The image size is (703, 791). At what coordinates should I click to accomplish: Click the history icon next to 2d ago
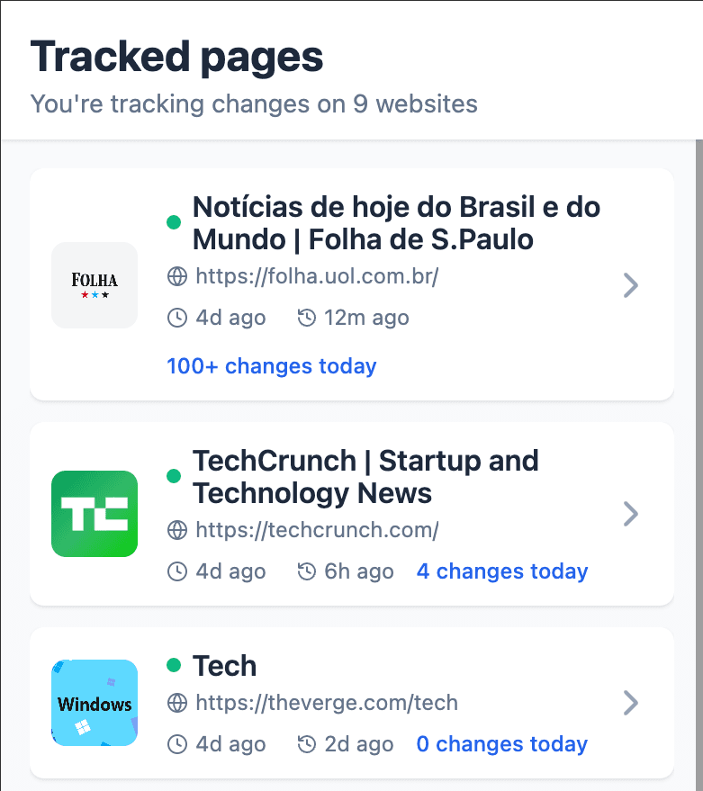point(307,744)
